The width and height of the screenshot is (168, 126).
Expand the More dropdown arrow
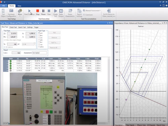click(20, 16)
